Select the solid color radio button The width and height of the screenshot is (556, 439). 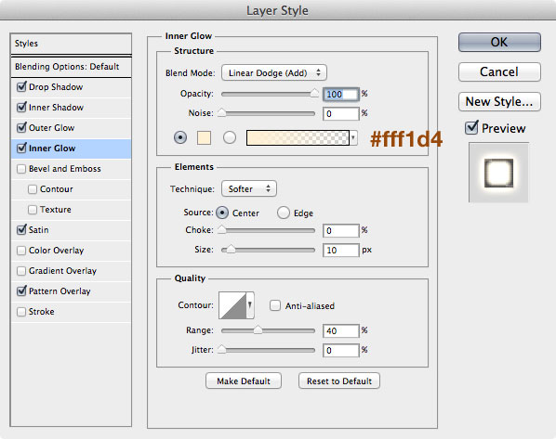180,137
